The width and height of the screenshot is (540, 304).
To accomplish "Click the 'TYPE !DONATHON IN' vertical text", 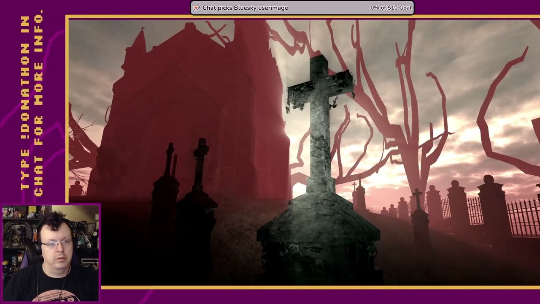I will [25, 103].
